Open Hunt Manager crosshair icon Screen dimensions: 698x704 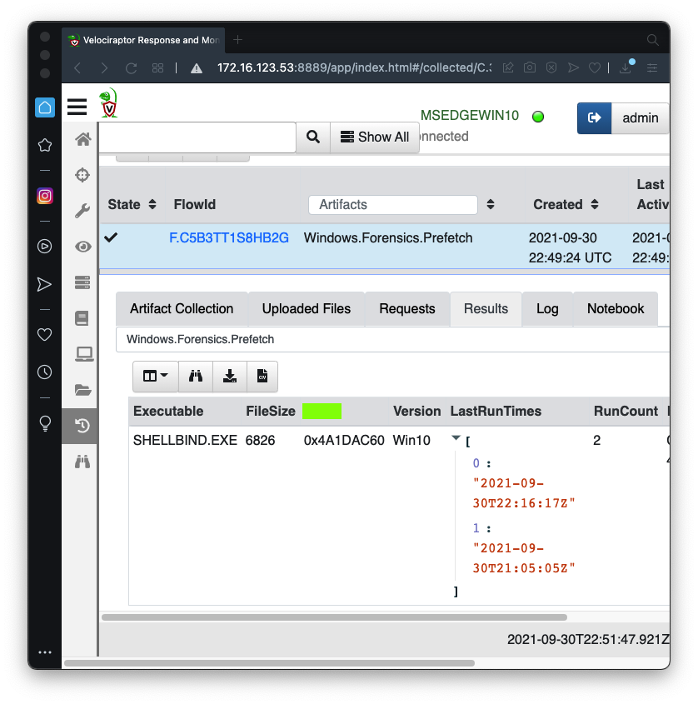click(82, 175)
